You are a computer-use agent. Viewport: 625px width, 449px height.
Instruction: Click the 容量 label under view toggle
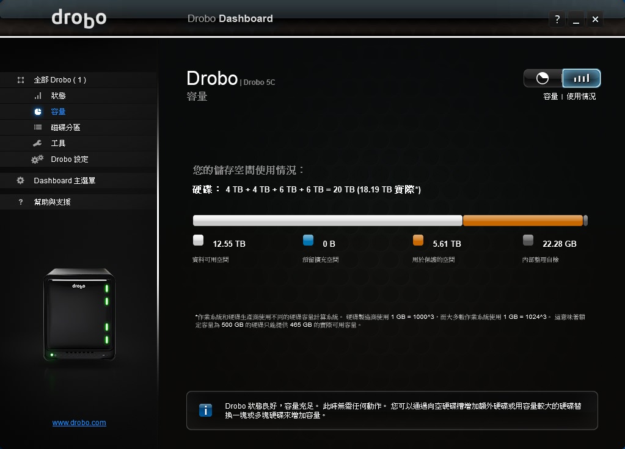click(x=550, y=97)
